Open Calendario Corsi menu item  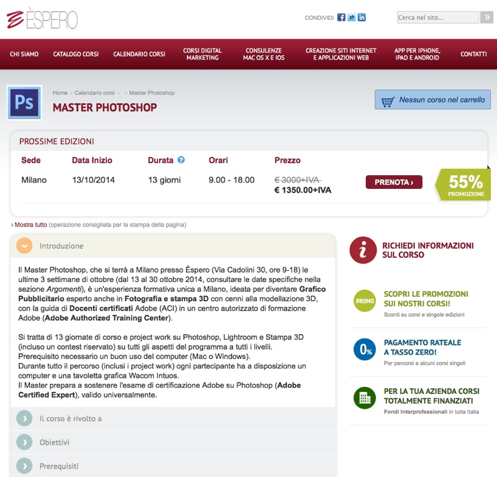[x=139, y=54]
